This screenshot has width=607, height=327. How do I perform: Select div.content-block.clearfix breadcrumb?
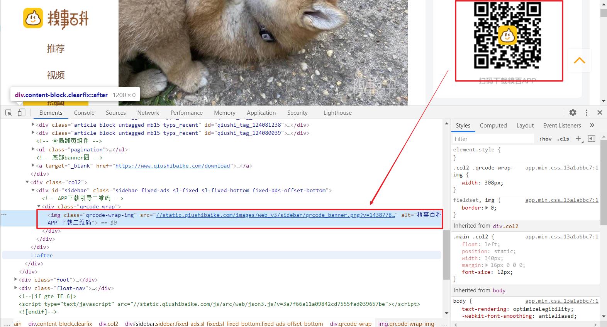coord(60,324)
